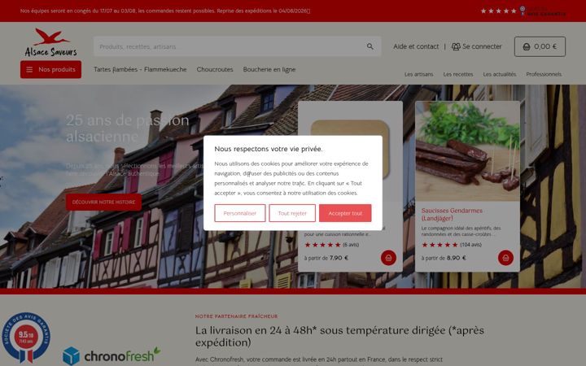Go to Les recettes page
Viewport: 586px width, 366px height.
coord(457,74)
